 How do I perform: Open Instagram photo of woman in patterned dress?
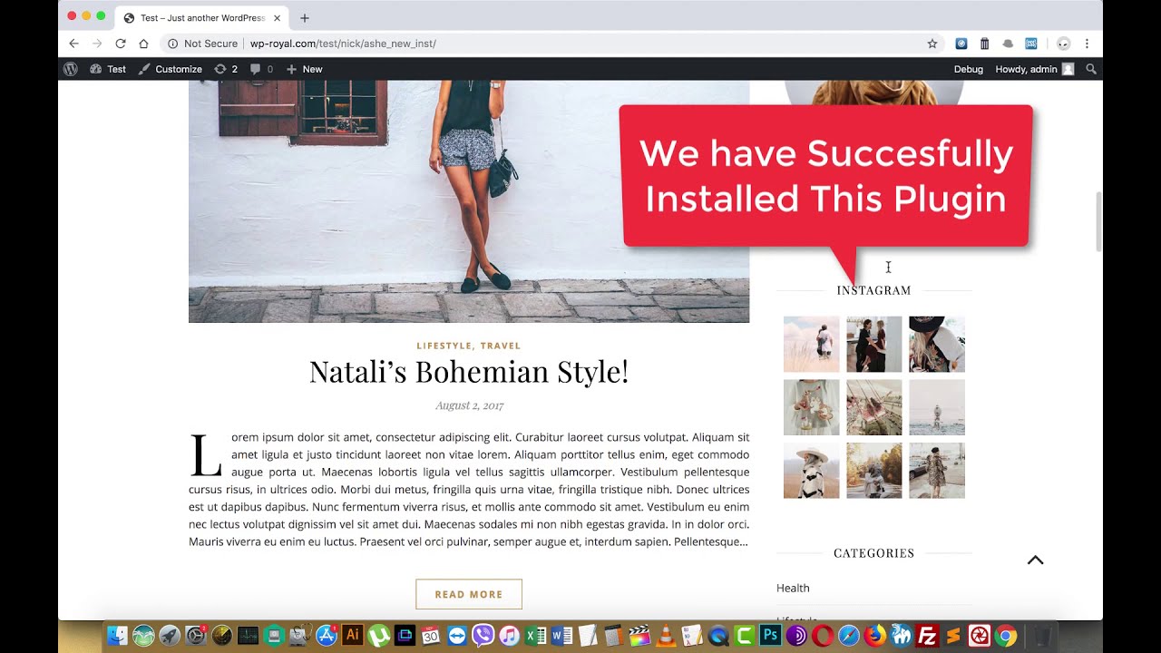tap(937, 471)
